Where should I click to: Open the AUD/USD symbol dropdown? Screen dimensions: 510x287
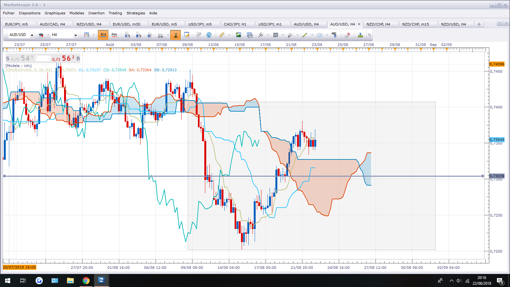click(32, 35)
